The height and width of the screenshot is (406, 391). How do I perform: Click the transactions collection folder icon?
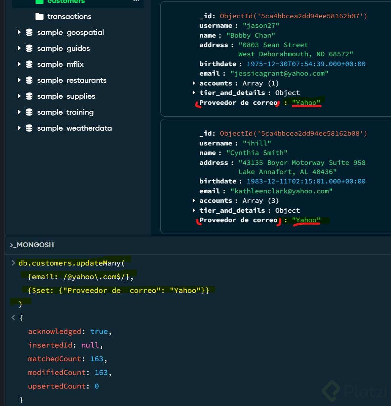[39, 16]
